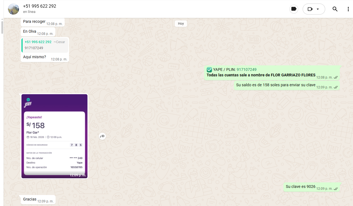The image size is (353, 206).
Task: Expand the video call dropdown arrow
Action: coord(318,9)
